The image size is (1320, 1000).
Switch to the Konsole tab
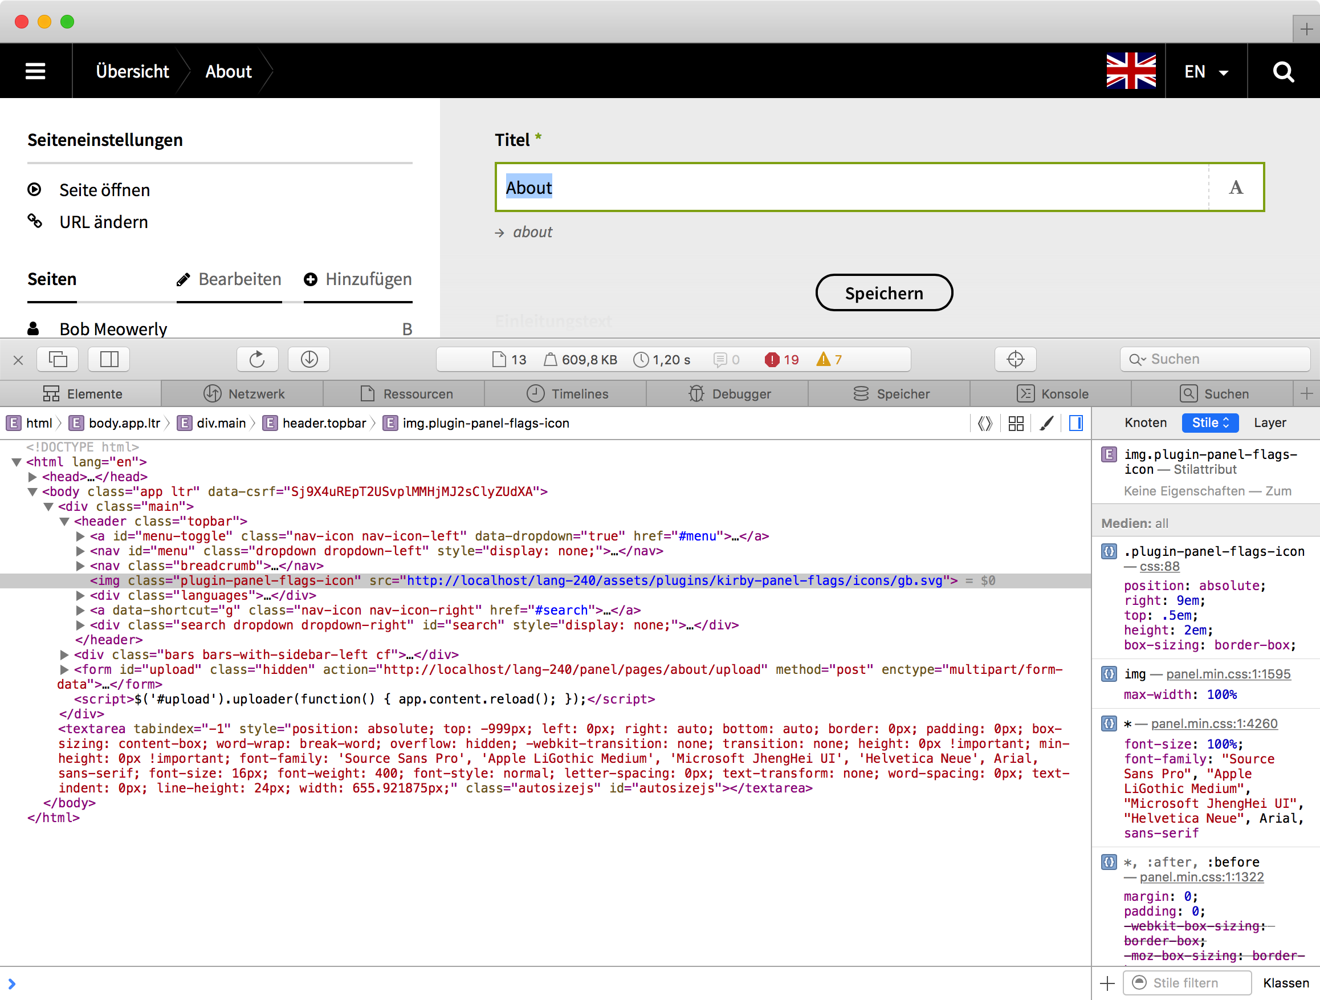[1052, 394]
